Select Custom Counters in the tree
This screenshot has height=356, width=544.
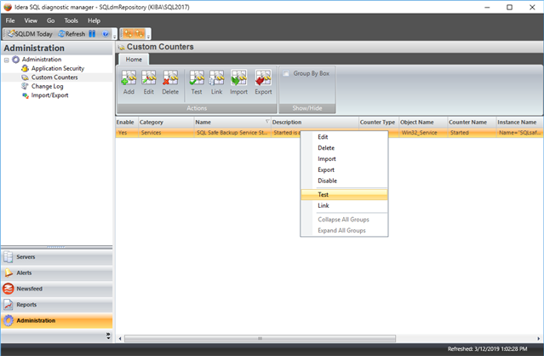coord(54,78)
